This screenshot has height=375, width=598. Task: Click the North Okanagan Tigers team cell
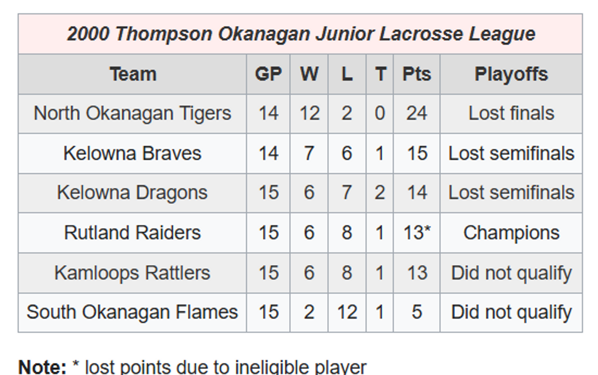click(133, 113)
